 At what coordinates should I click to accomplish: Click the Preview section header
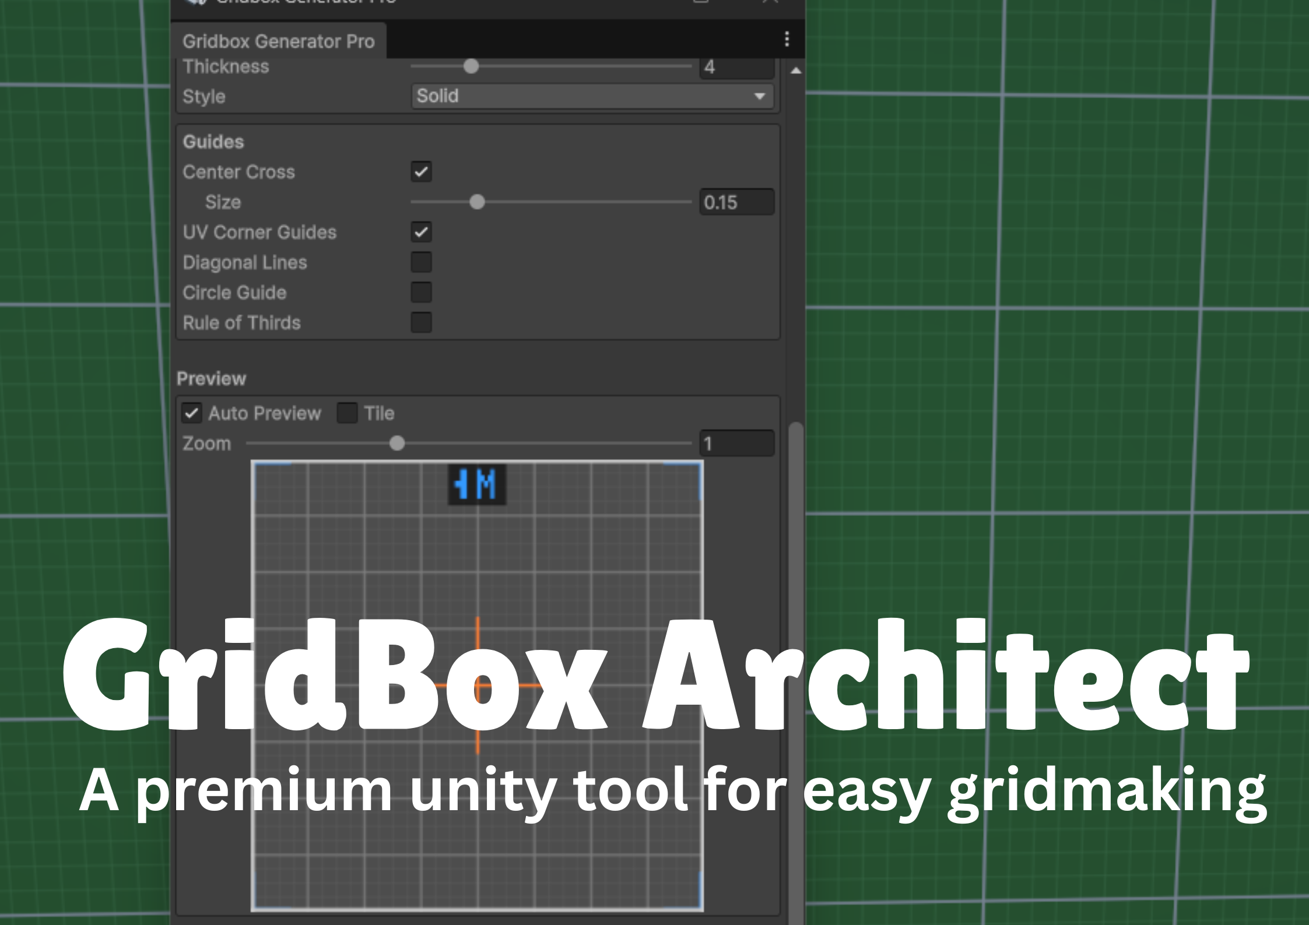click(212, 379)
